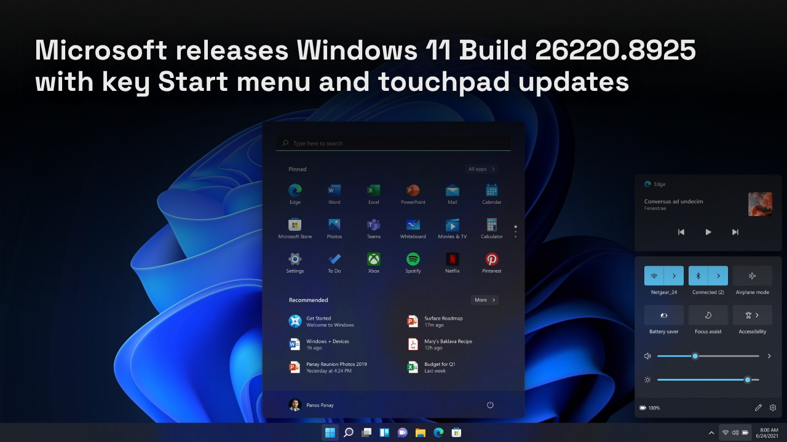Play the Conversus ad undecim track

(708, 232)
